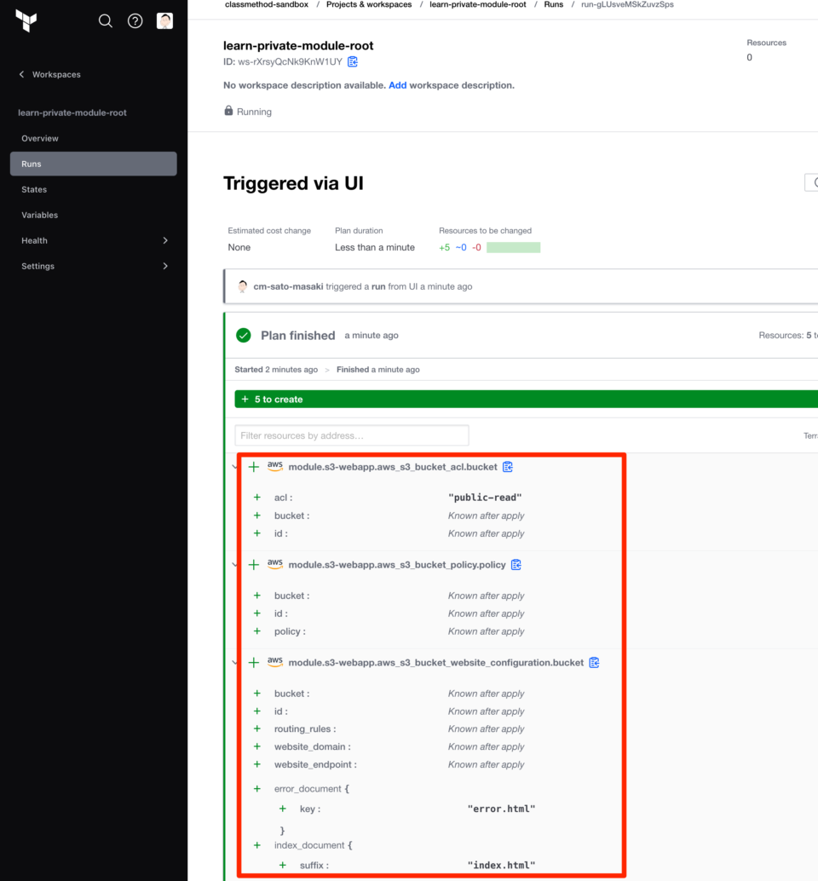Click the website_domain attribute label
The width and height of the screenshot is (818, 881).
coord(313,746)
